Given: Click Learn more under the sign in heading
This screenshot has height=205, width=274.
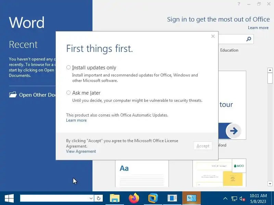Looking at the screenshot, I should pyautogui.click(x=258, y=28).
